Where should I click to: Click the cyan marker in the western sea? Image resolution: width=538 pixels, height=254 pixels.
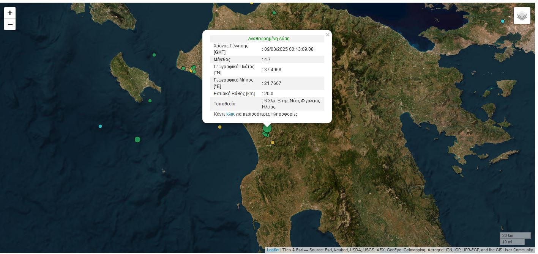coord(100,126)
